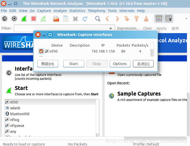Select eth0 in the main interface list

pyautogui.click(x=50, y=102)
